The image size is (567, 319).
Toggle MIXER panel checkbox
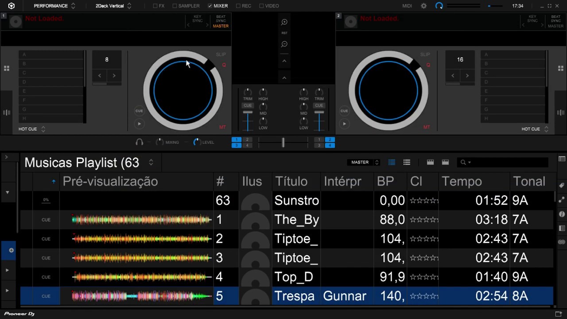(210, 6)
